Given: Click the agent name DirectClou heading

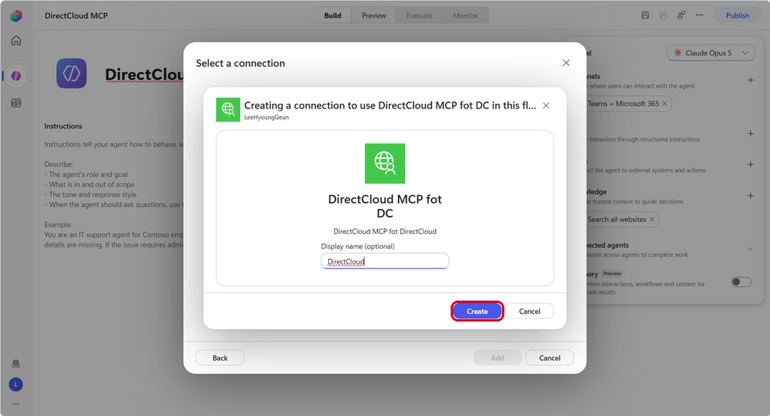Looking at the screenshot, I should 144,75.
